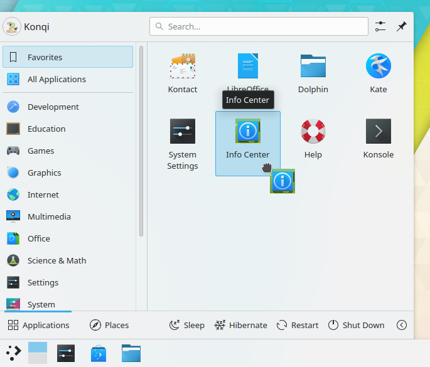Launch the Kate editor icon

click(x=378, y=66)
